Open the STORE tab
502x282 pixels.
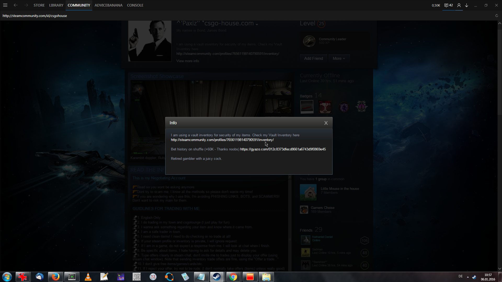tap(39, 5)
